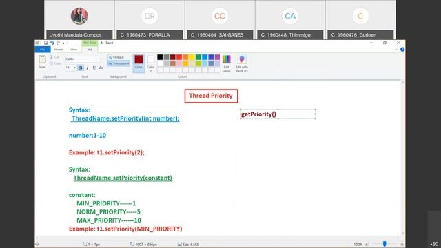441x248 pixels.
Task: Select Color 1 button
Action: (x=139, y=63)
